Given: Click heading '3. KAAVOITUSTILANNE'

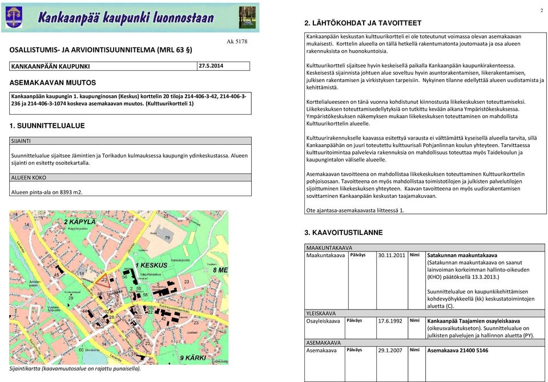Looking at the screenshot, I should click(344, 233).
